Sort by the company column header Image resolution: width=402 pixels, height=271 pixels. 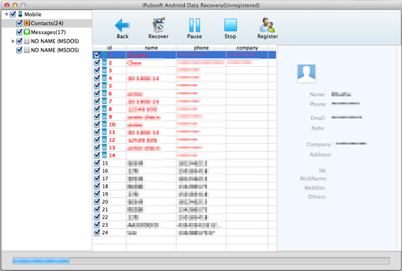point(247,48)
